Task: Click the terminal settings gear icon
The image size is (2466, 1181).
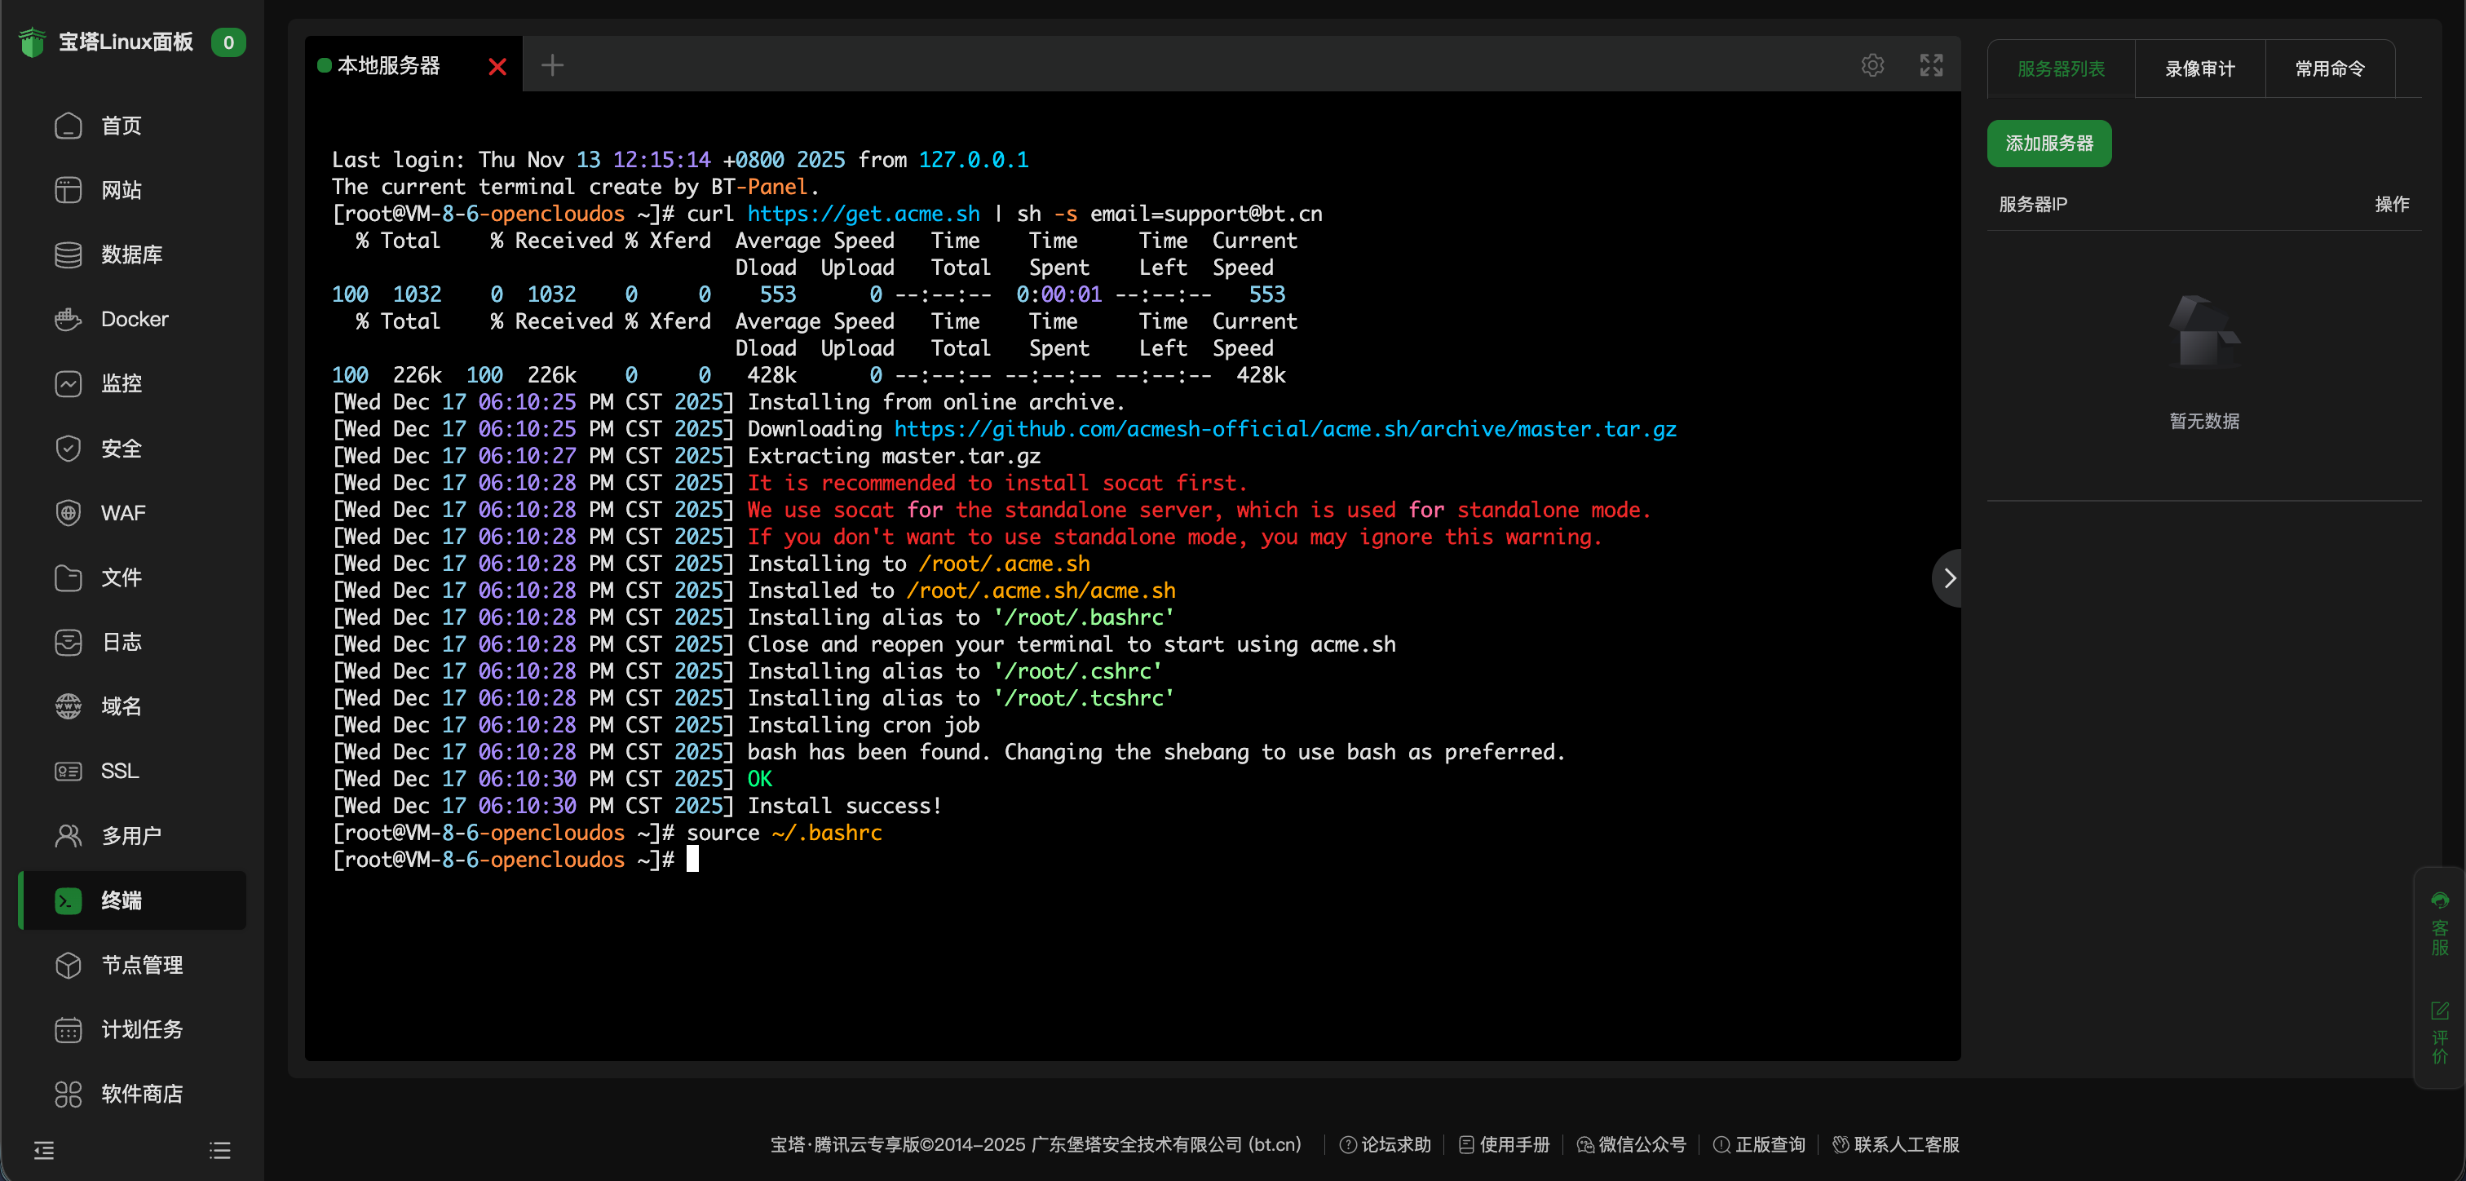Action: click(x=1872, y=65)
